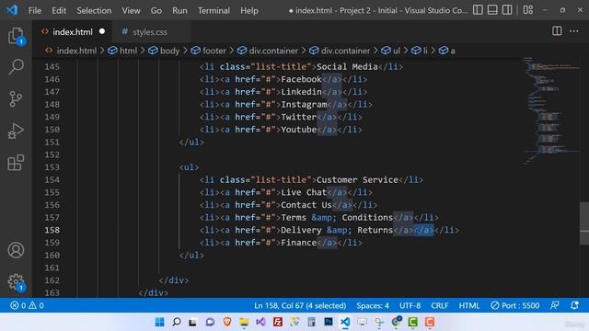Open green Camtasia icon in taskbar
The height and width of the screenshot is (331, 589).
pos(413,322)
